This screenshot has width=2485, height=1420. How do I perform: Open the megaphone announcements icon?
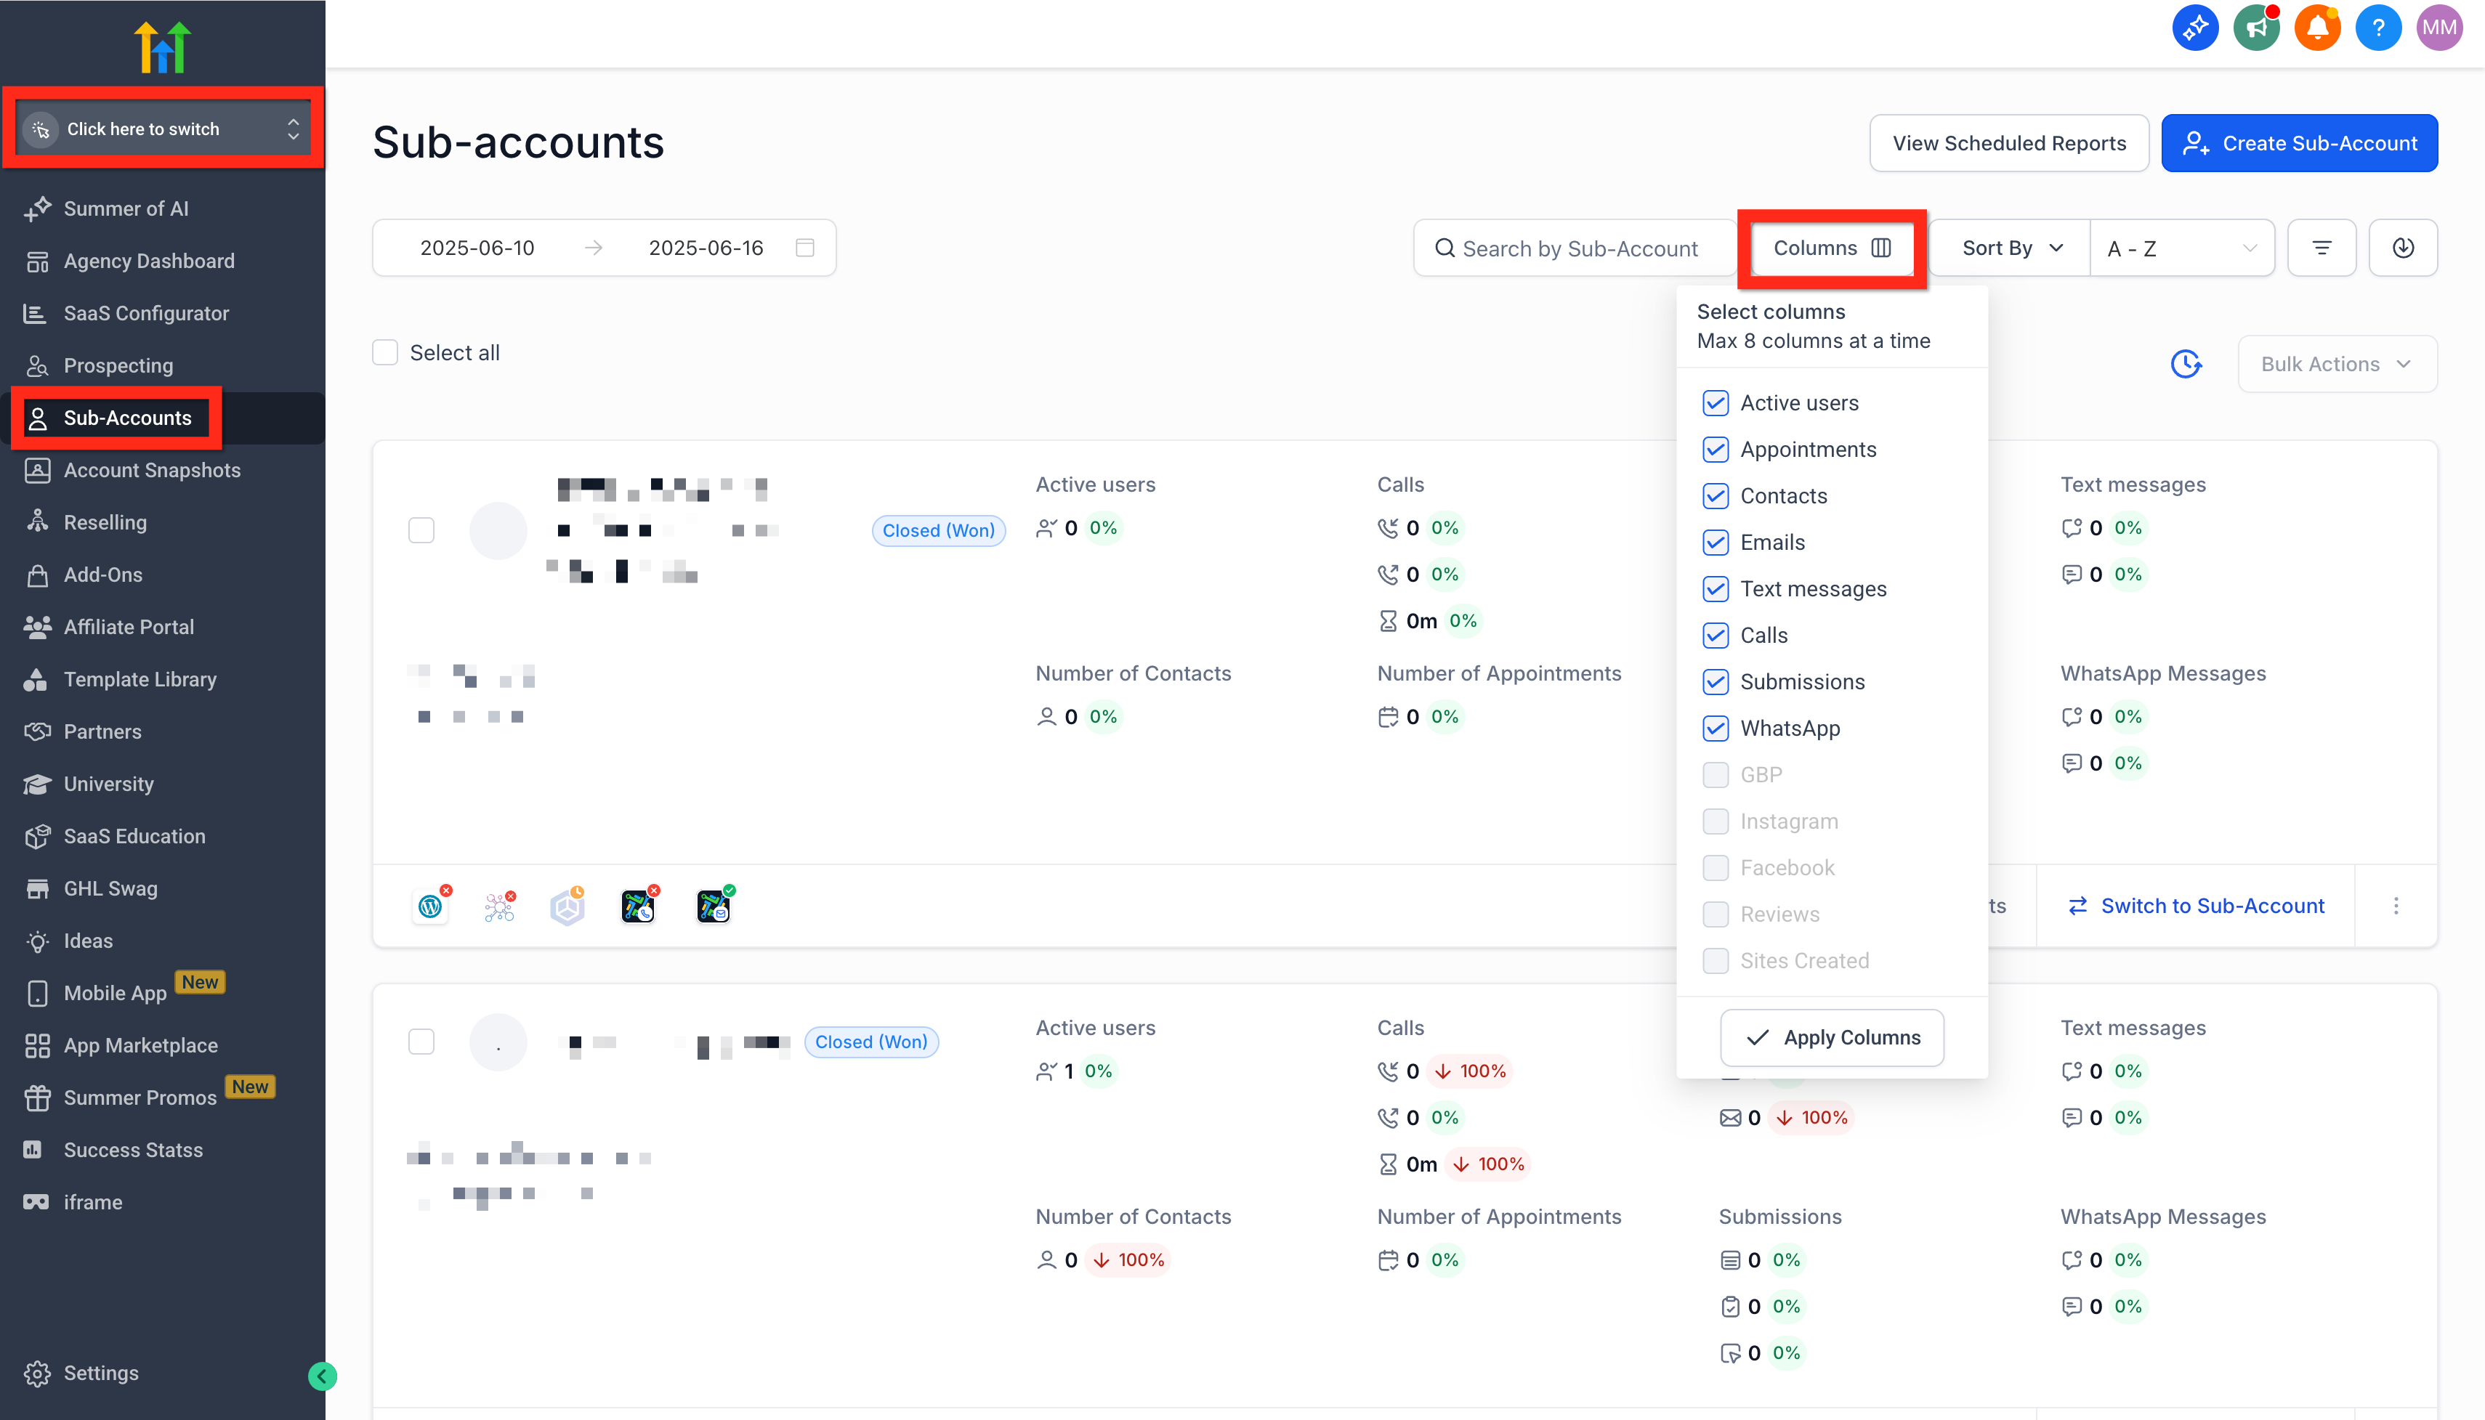point(2255,28)
